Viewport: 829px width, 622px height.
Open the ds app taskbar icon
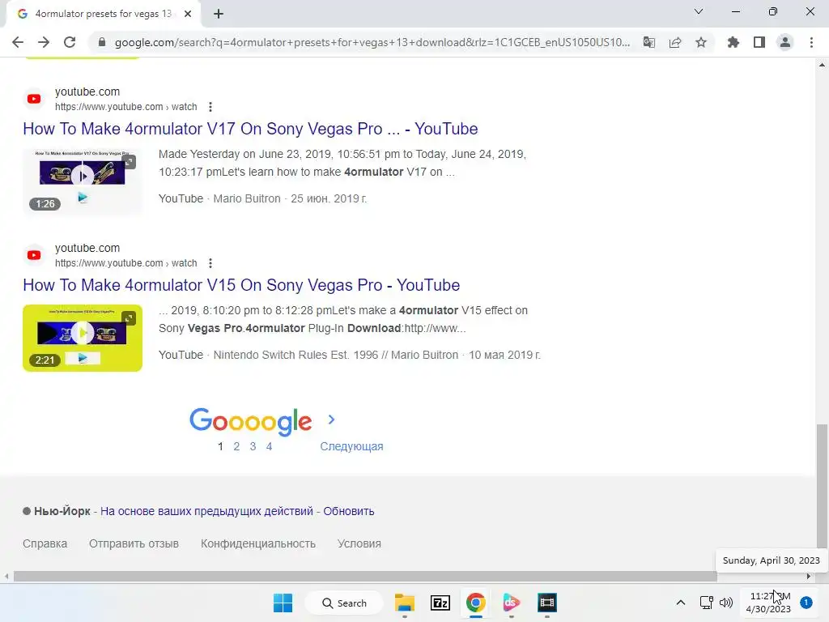coord(512,603)
